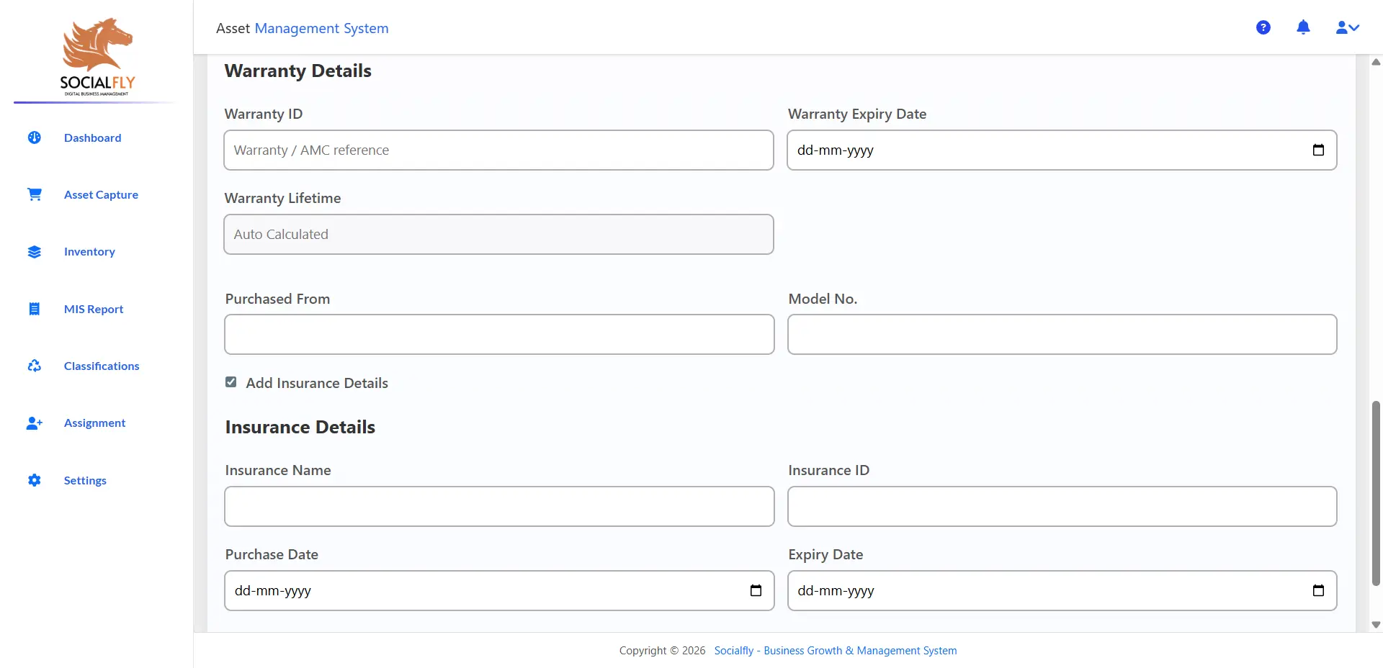Uncheck the Add Insurance Details checkbox
This screenshot has height=668, width=1383.
(x=231, y=382)
